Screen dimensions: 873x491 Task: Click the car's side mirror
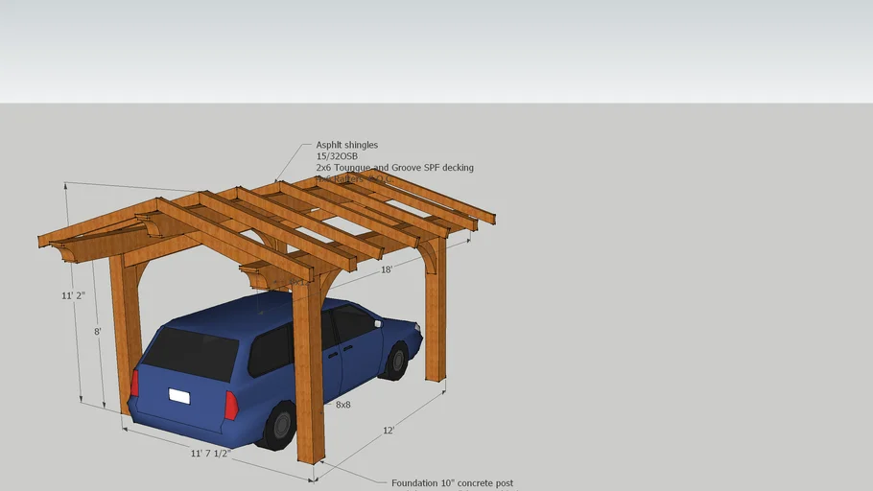point(379,324)
